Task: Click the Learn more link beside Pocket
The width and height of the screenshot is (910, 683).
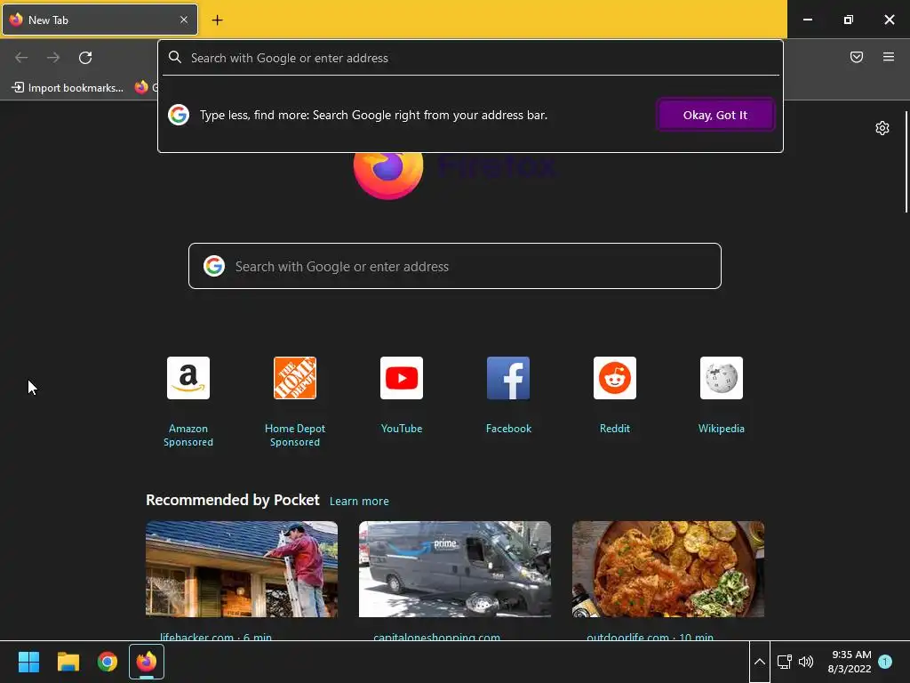Action: pos(359,502)
